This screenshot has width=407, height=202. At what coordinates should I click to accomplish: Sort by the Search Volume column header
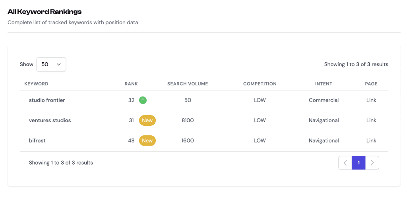[x=188, y=84]
